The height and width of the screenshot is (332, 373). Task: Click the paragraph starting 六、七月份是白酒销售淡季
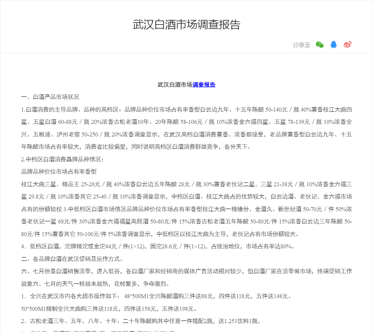tap(186, 278)
